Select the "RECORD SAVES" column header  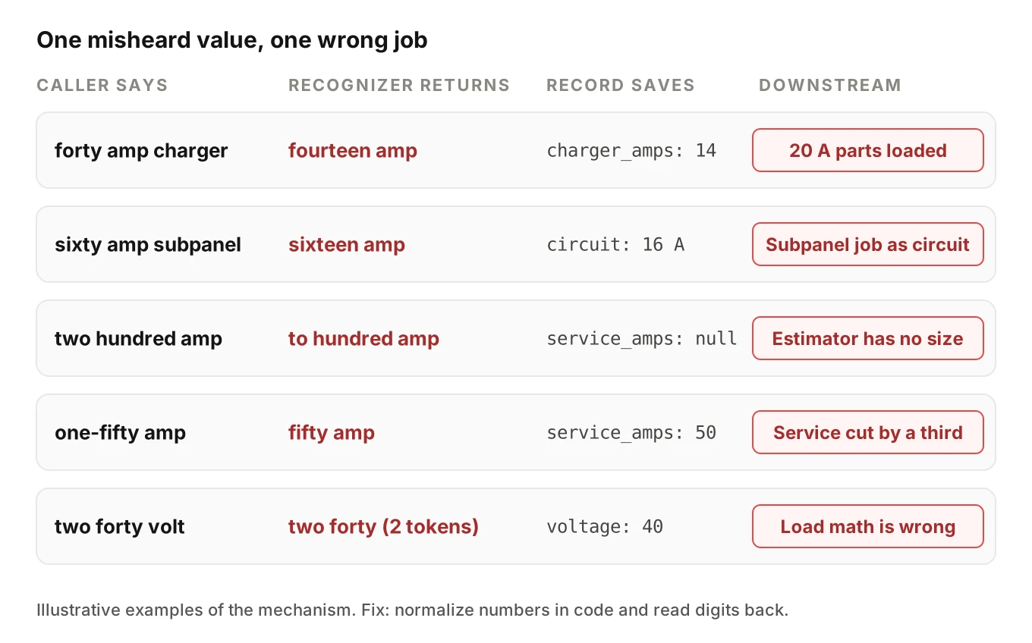[x=621, y=85]
